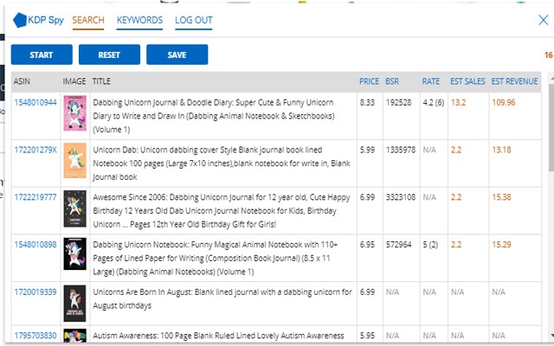Image resolution: width=554 pixels, height=346 pixels.
Task: Click the orange Unicorn Dab cover thumbnail
Action: (75, 160)
